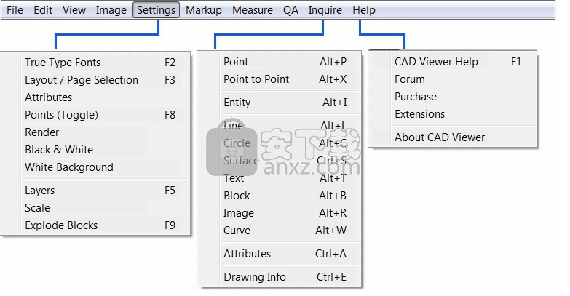This screenshot has height=296, width=570.
Task: Open the File menu
Action: click(15, 10)
